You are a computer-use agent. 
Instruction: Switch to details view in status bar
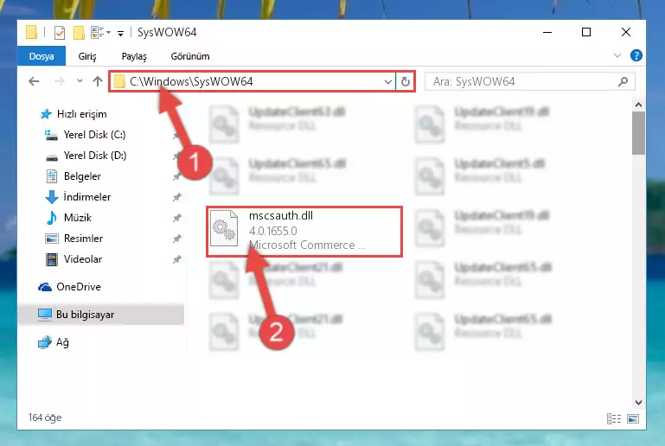614,419
